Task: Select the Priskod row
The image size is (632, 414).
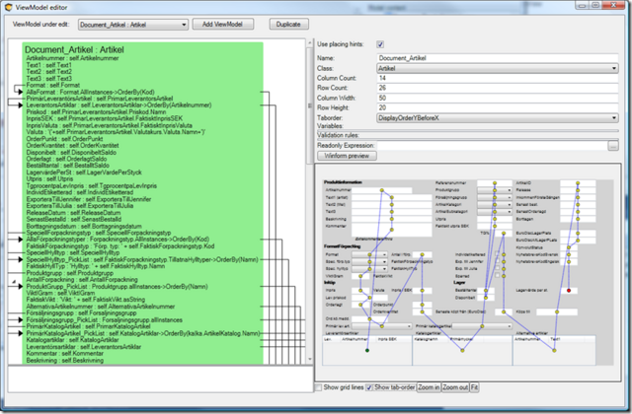Action: tap(96, 111)
